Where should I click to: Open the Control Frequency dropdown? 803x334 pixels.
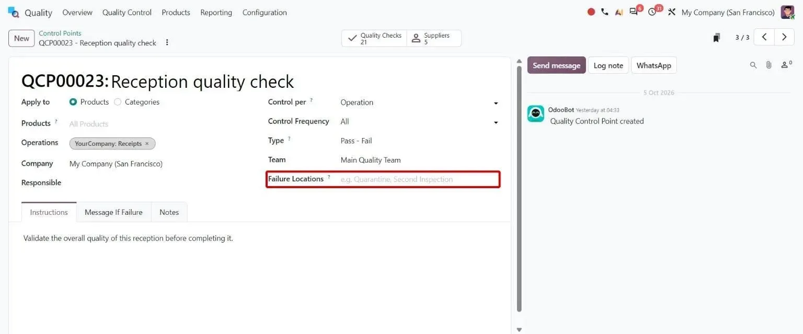(x=420, y=122)
